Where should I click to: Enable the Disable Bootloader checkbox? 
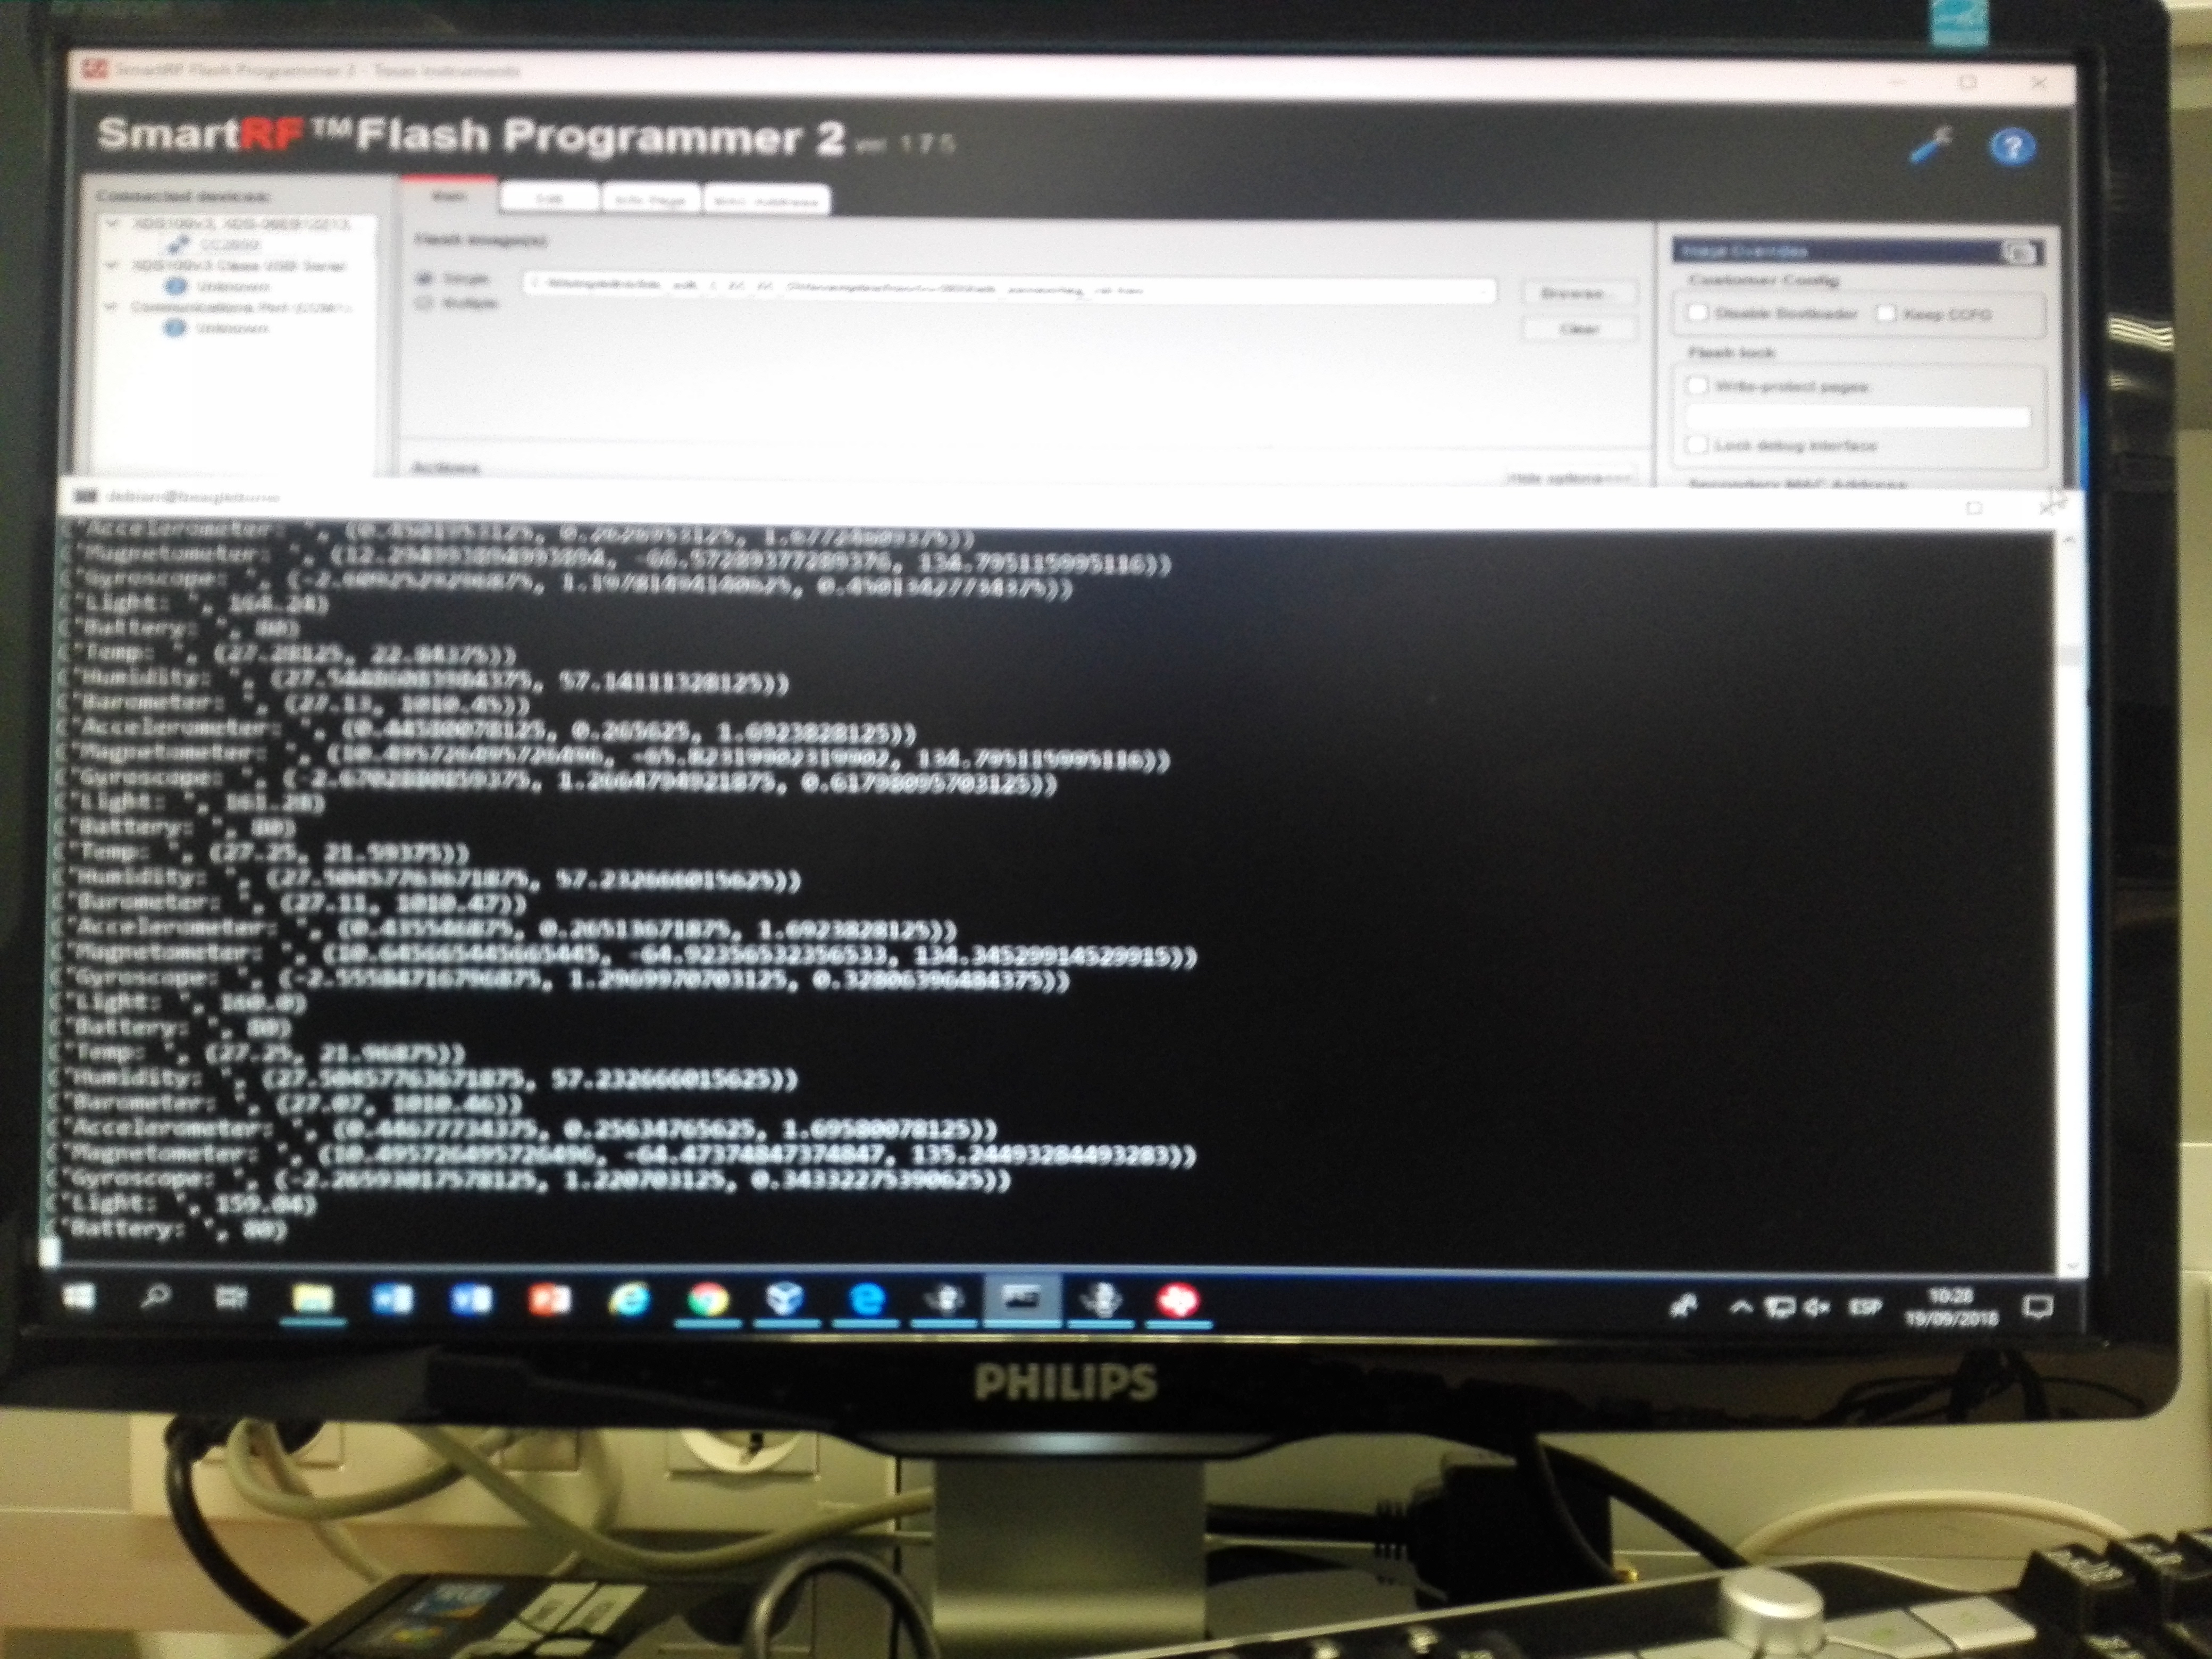[x=1697, y=313]
